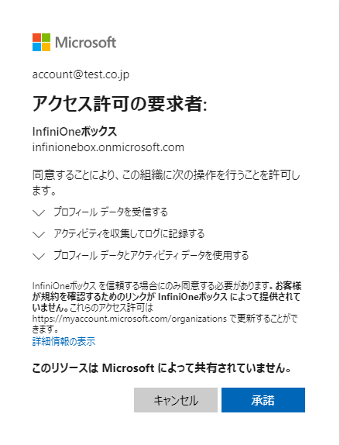This screenshot has width=340, height=445.
Task: Click プロフィール データとアクティビティ データを使用する permission label
Action: (151, 255)
